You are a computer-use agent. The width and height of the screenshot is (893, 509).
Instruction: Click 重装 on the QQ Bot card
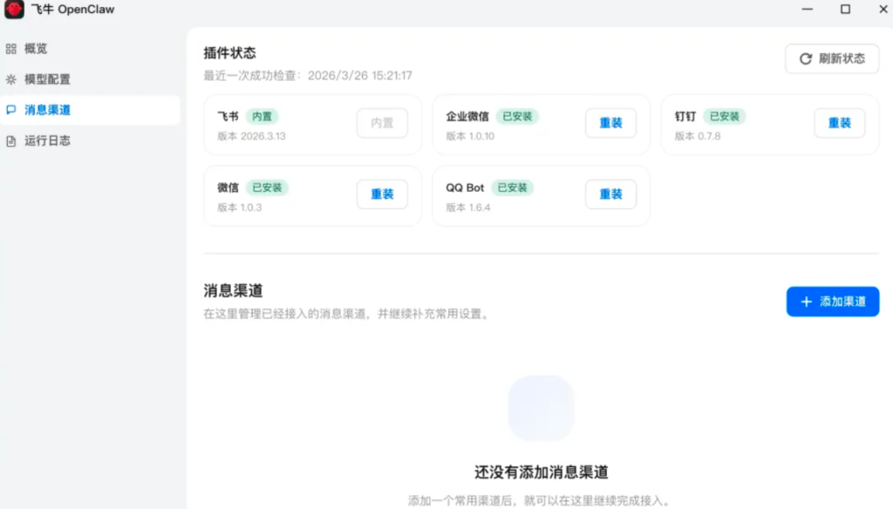point(610,194)
